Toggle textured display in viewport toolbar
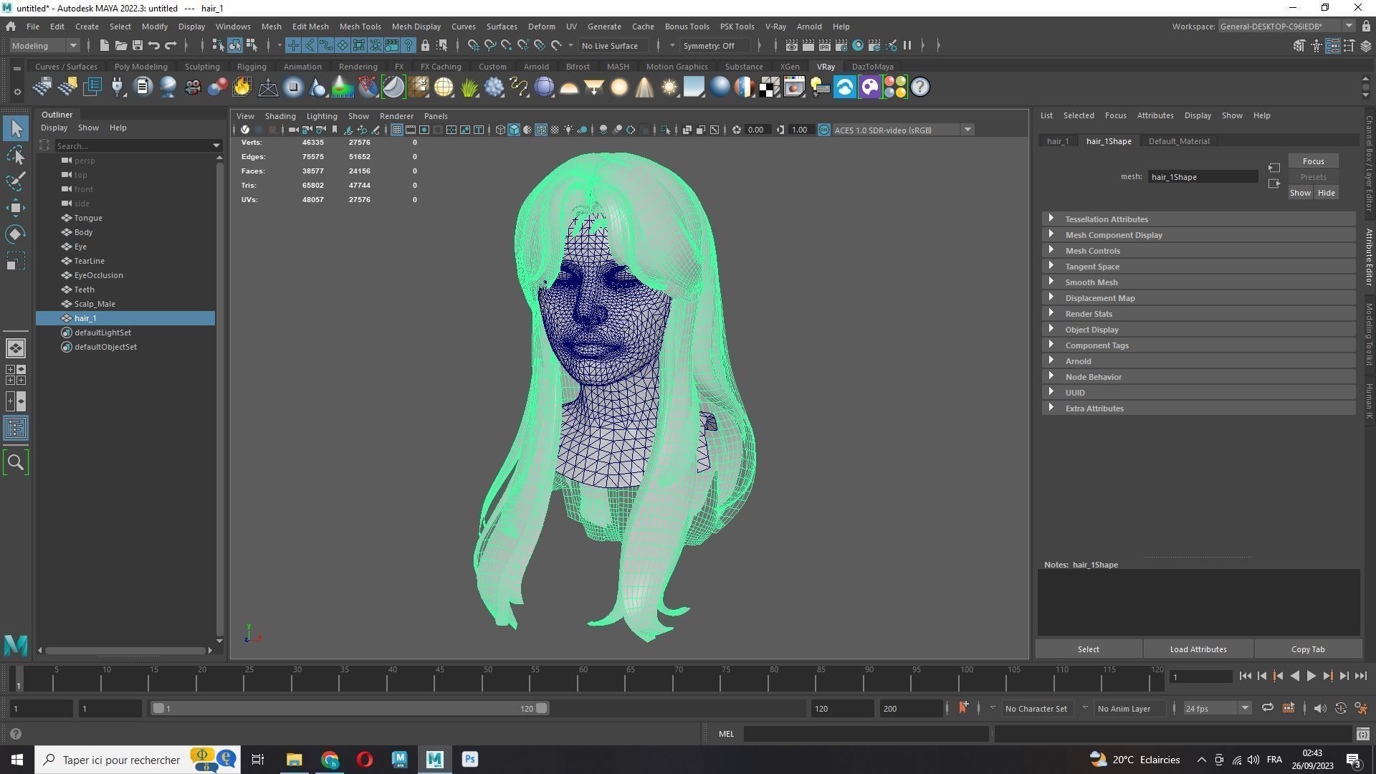Image resolution: width=1376 pixels, height=774 pixels. tap(555, 130)
